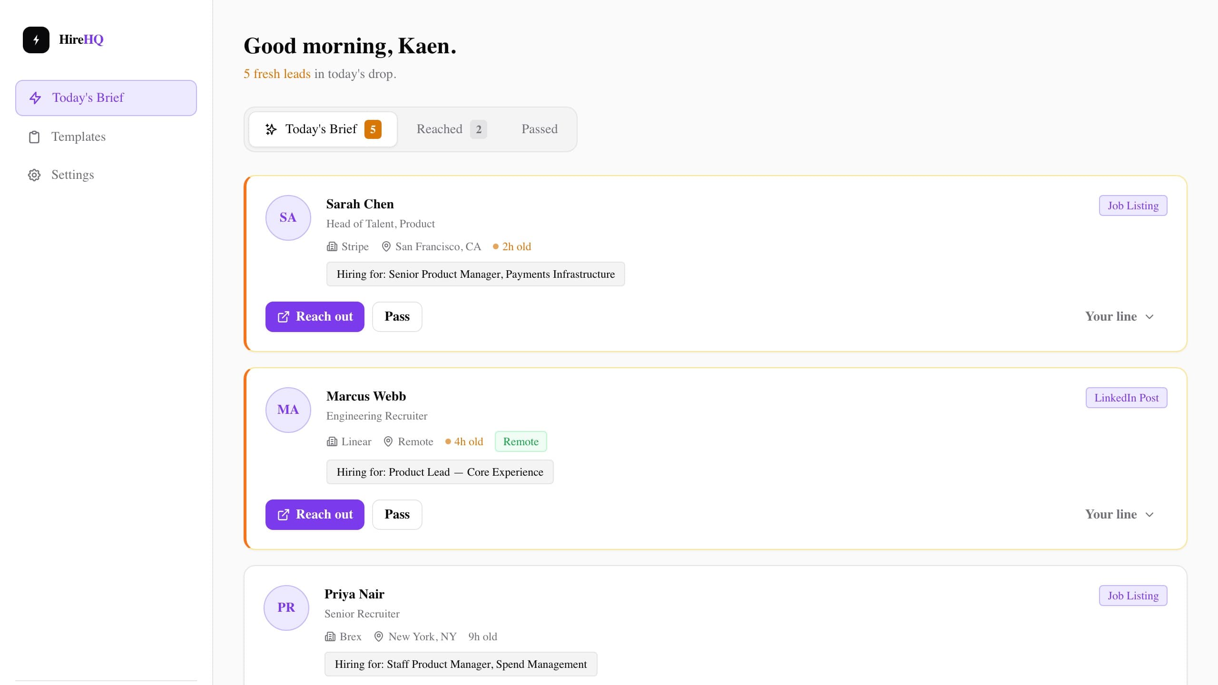Click the lightning icon beside sidebar Today's Brief

pos(35,98)
